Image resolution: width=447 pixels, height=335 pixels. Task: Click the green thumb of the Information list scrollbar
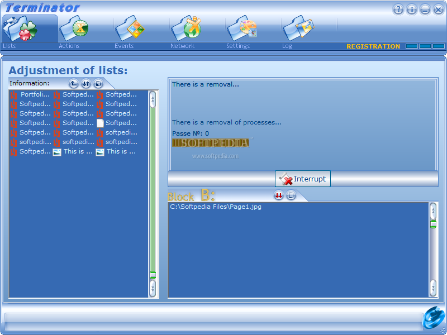[153, 275]
